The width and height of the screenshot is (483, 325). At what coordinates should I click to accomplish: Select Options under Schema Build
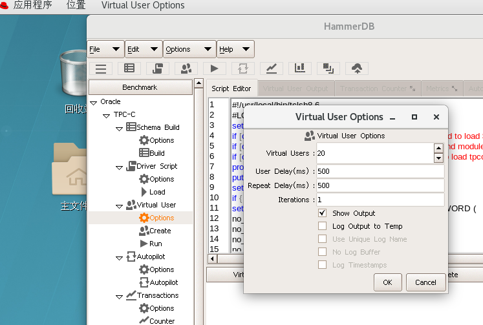156,140
